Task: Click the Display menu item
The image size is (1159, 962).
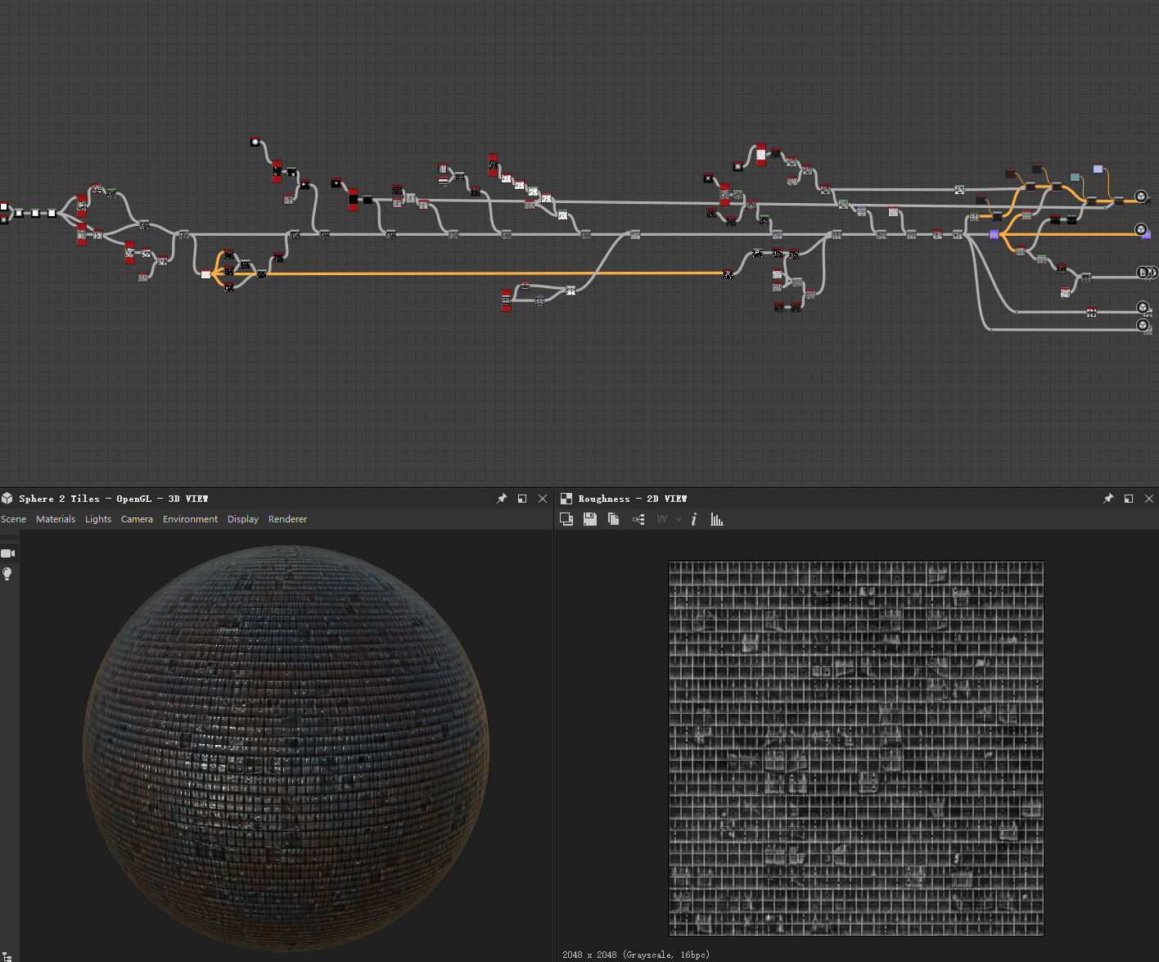Action: (243, 519)
